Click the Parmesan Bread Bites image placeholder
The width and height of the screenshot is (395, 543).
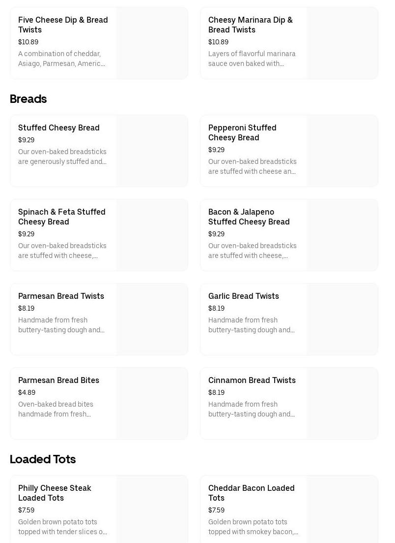(152, 403)
